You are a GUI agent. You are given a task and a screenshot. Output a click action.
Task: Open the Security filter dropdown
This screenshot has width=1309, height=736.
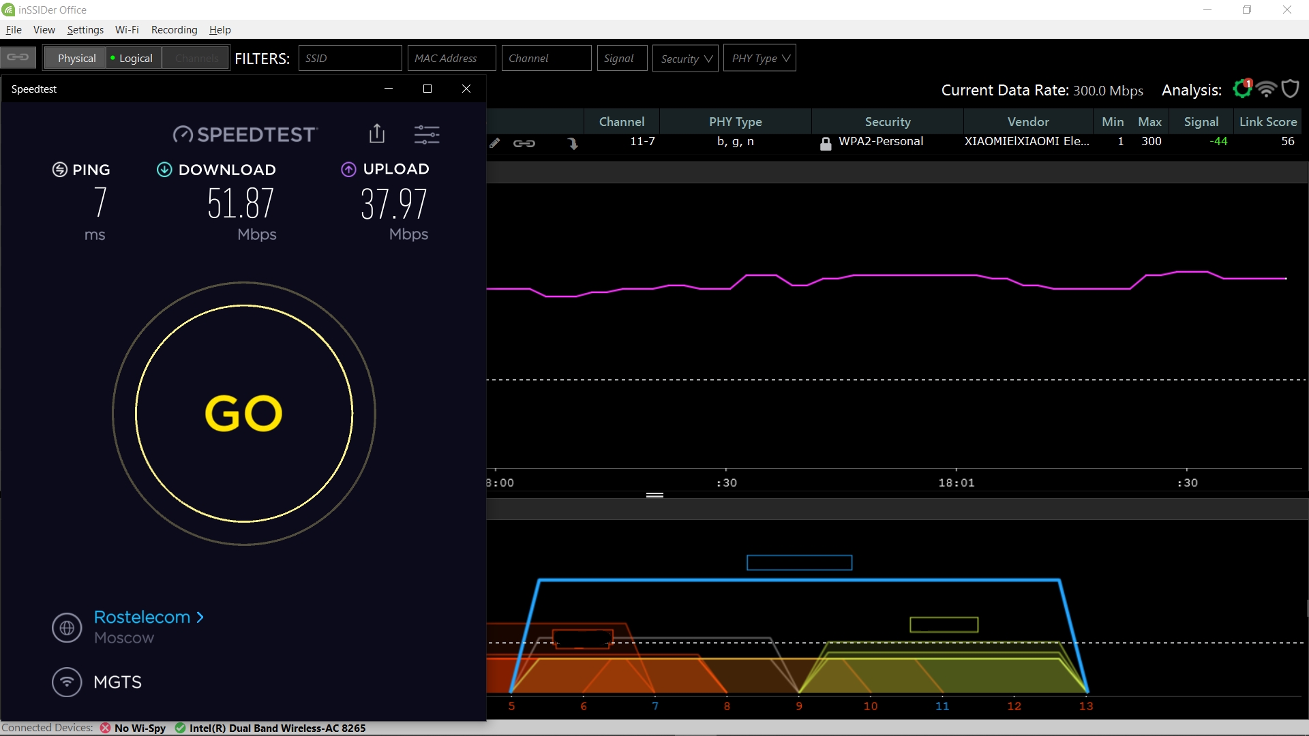(685, 58)
